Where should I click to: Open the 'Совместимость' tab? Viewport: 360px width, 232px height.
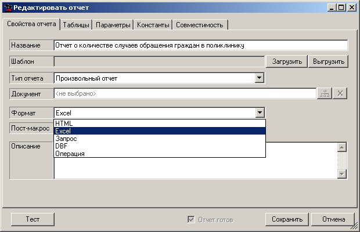(x=200, y=25)
